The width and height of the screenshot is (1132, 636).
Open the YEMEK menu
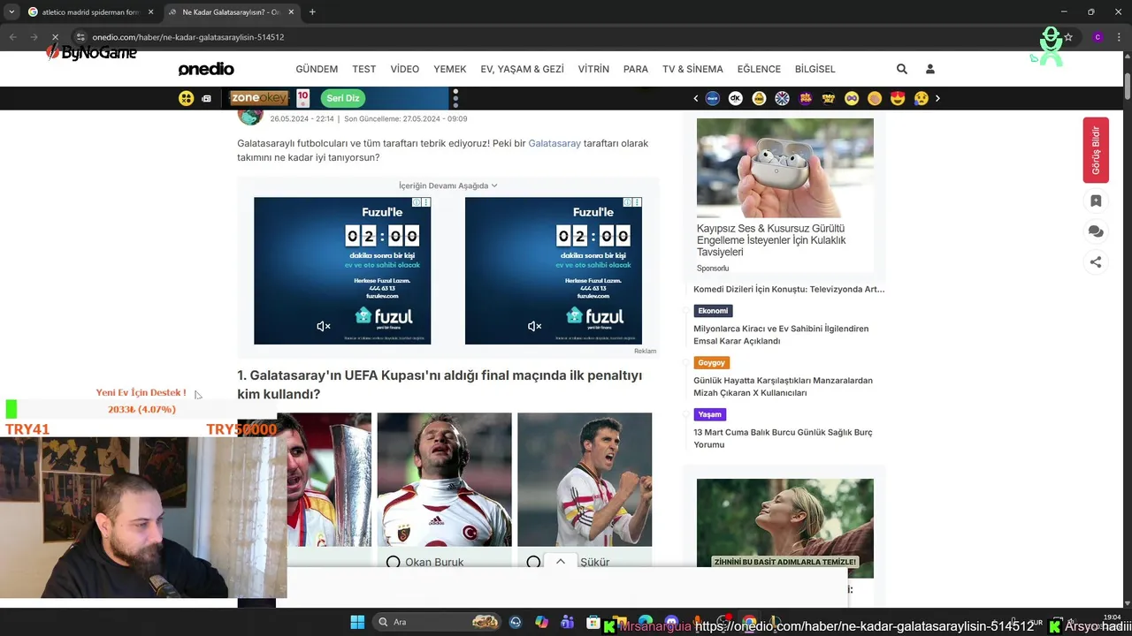[x=450, y=69]
